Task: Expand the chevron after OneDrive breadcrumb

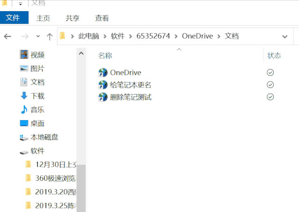Action: point(219,36)
